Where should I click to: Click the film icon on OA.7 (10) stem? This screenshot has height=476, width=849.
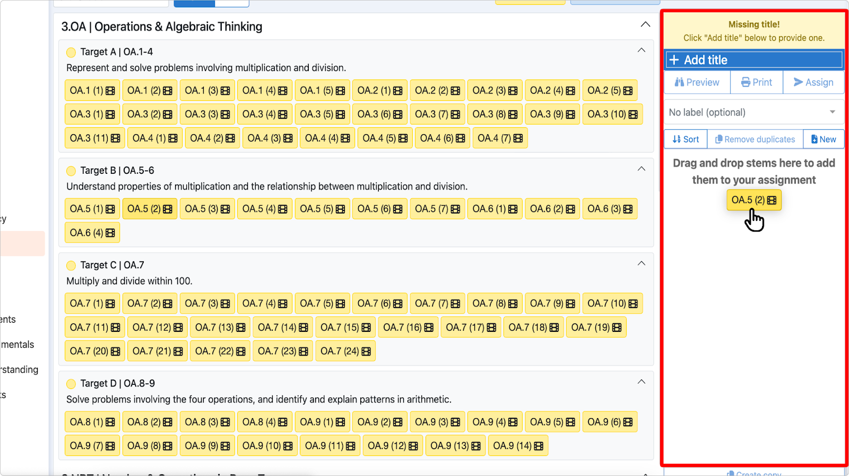(633, 304)
